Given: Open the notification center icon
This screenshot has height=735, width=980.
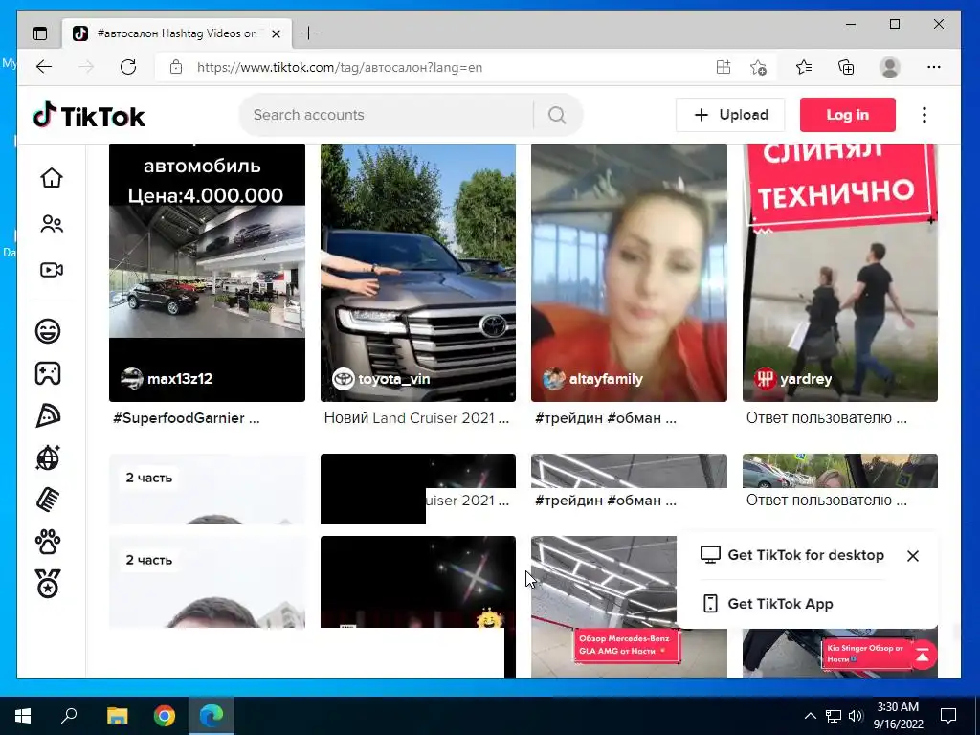Looking at the screenshot, I should point(948,716).
